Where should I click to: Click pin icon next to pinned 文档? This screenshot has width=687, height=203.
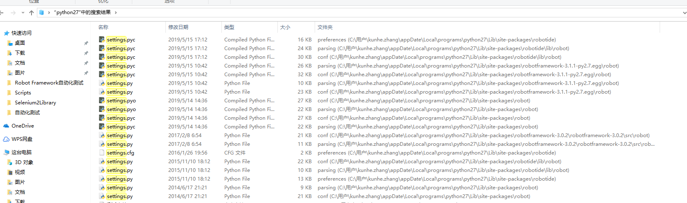click(x=86, y=63)
